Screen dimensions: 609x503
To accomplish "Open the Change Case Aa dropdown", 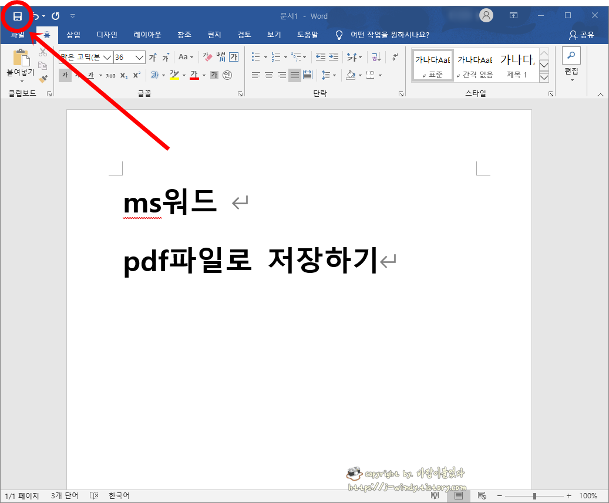I will (186, 57).
